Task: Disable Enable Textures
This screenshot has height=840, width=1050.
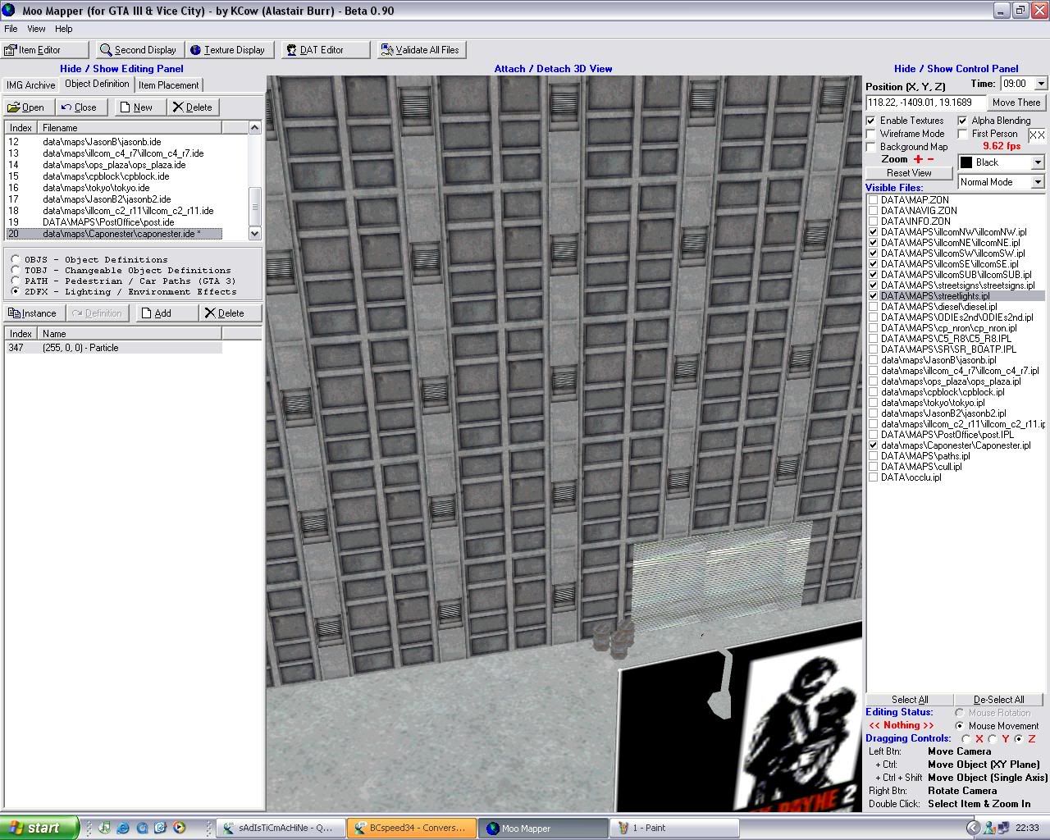Action: (871, 120)
